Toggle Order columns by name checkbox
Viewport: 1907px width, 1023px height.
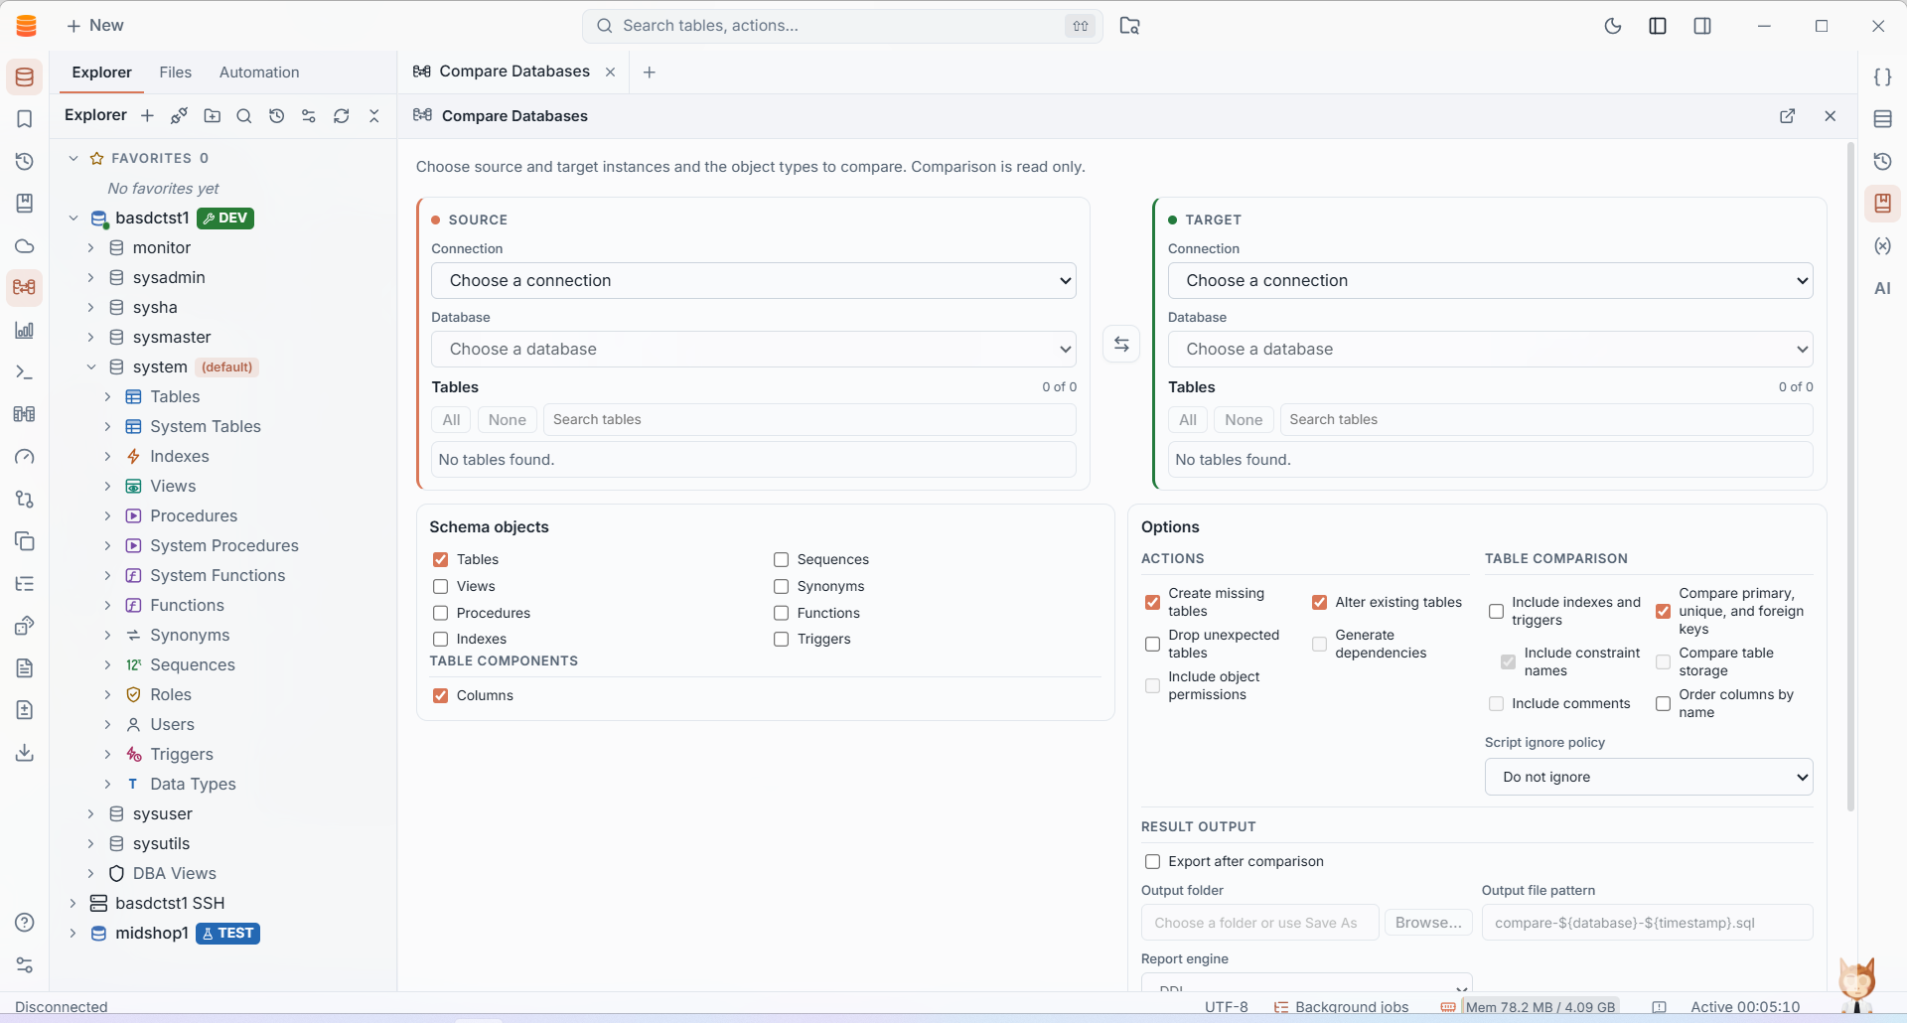(1664, 704)
